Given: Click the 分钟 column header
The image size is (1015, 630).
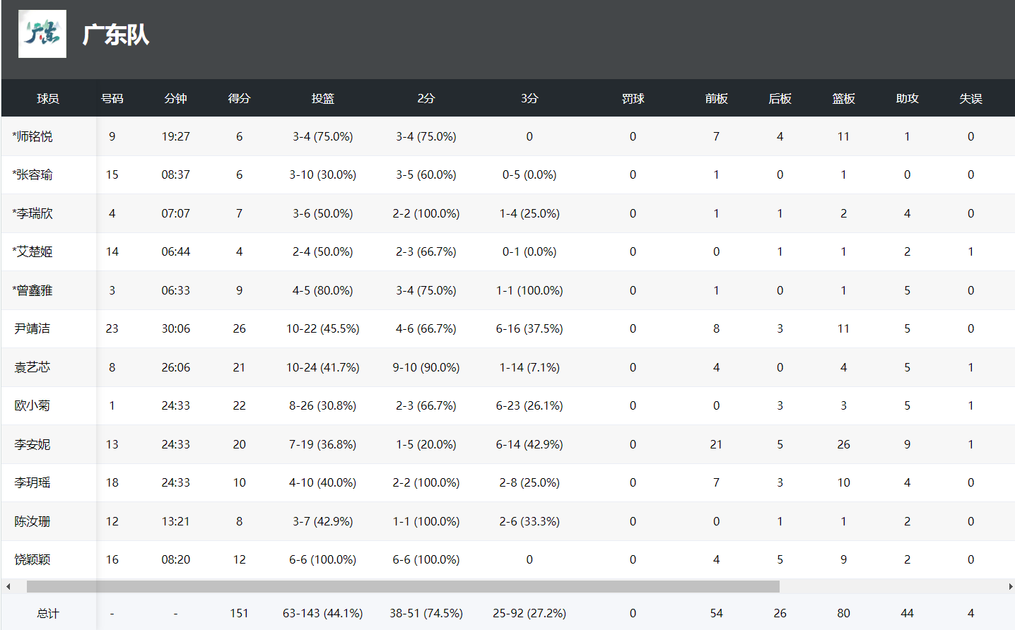Looking at the screenshot, I should tap(175, 98).
